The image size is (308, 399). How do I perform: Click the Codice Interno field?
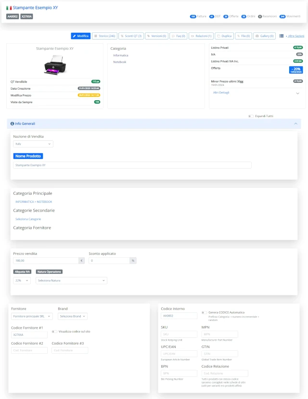[x=179, y=316]
